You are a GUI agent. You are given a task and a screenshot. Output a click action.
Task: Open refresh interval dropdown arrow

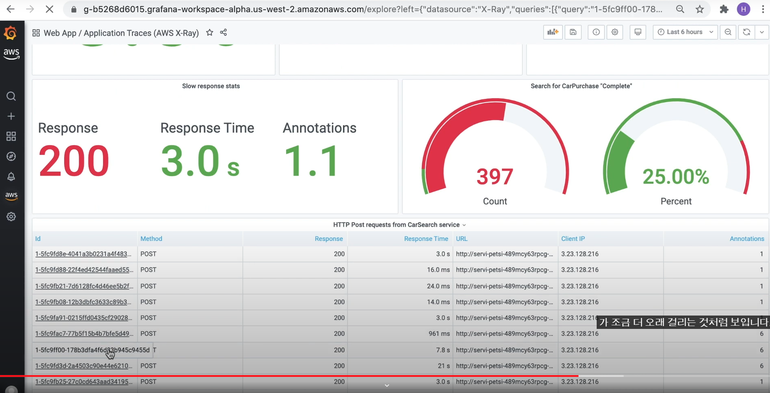coord(762,32)
